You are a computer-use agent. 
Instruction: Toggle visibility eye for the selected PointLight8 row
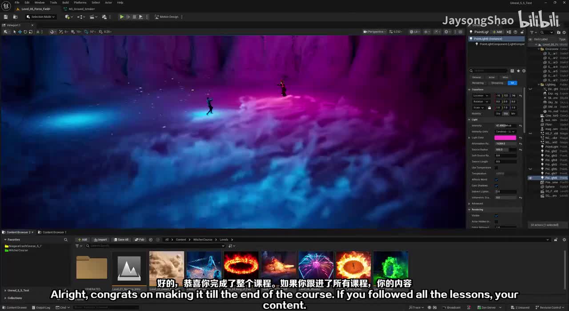point(530,178)
